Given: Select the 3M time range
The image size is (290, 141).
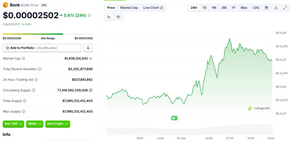Looking at the screenshot, I should pyautogui.click(x=224, y=8).
